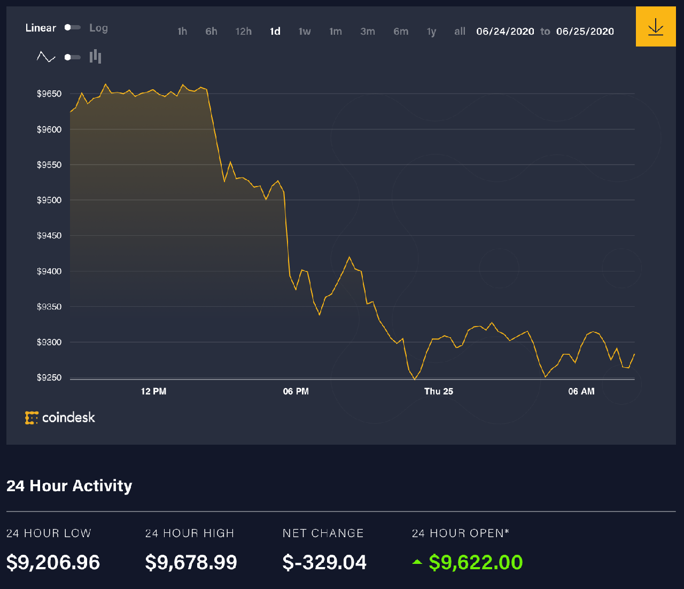Select the candlestick bar chart icon
This screenshot has width=684, height=589.
coord(96,56)
